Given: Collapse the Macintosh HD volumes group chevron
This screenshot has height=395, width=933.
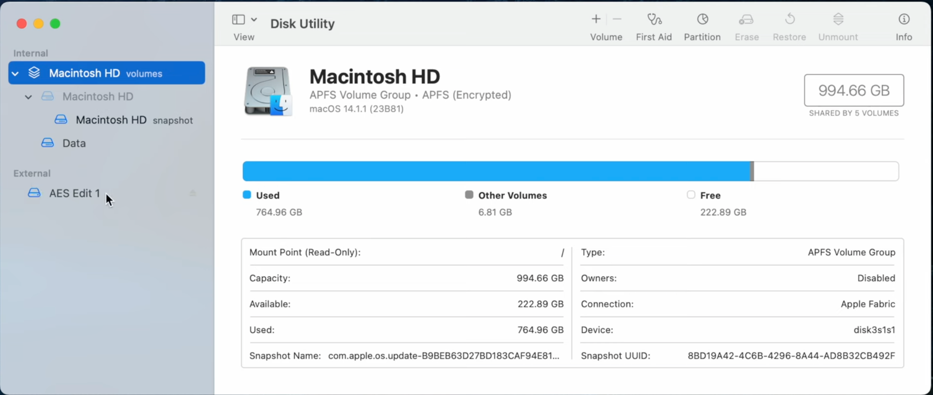Looking at the screenshot, I should coord(15,73).
